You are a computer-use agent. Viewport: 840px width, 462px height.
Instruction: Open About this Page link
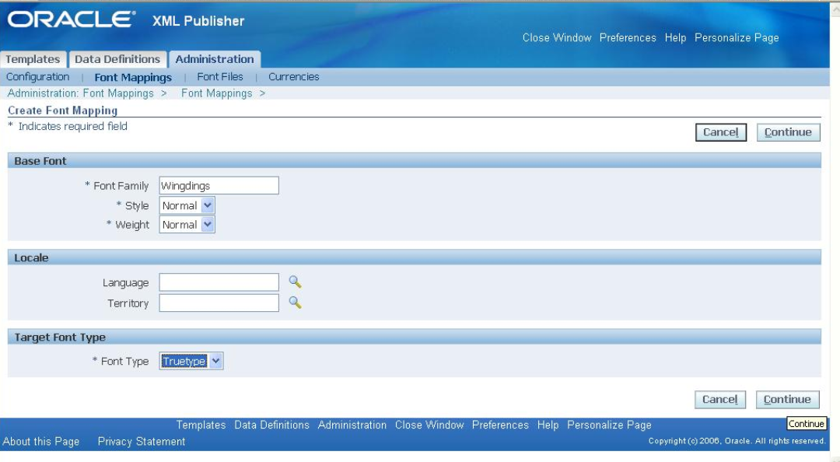pos(40,442)
